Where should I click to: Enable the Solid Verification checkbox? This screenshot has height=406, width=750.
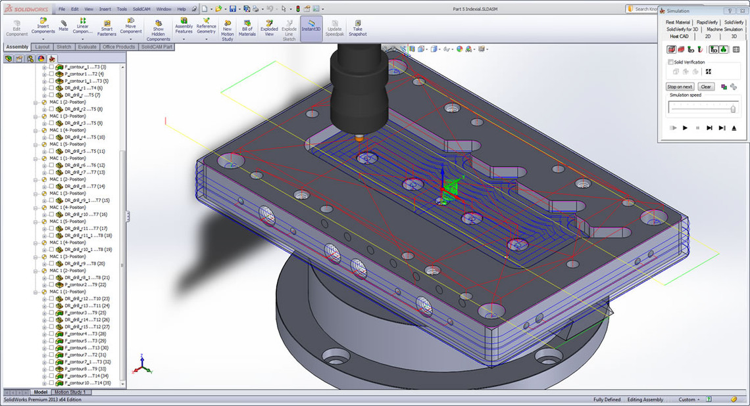[671, 62]
